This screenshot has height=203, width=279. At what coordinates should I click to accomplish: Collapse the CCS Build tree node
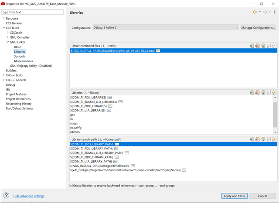point(3,28)
